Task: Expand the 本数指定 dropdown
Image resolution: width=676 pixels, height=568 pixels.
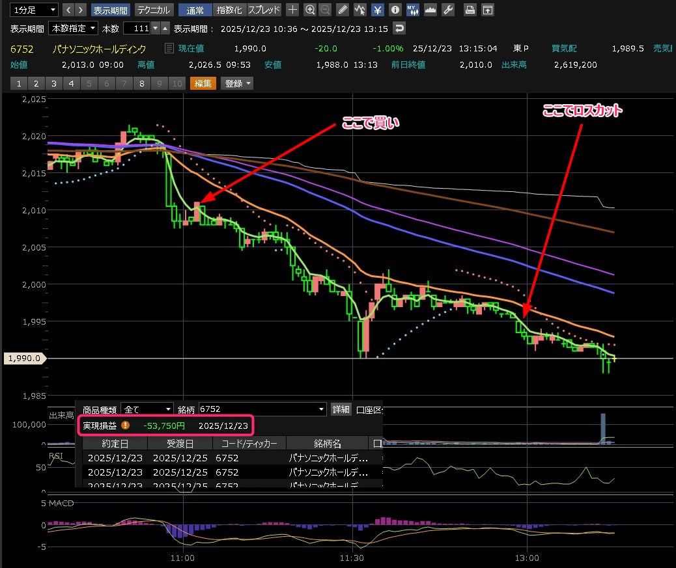Action: pyautogui.click(x=74, y=28)
